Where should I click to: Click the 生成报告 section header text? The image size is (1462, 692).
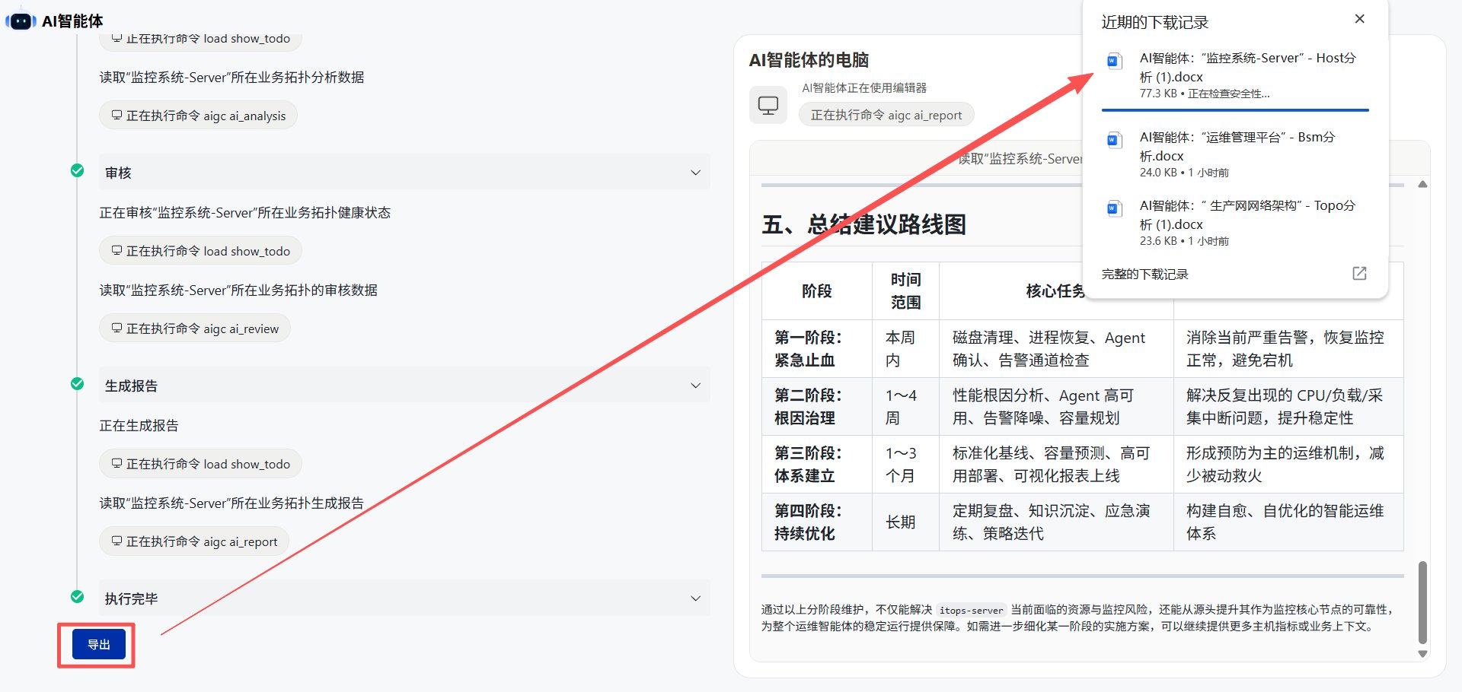pyautogui.click(x=131, y=386)
